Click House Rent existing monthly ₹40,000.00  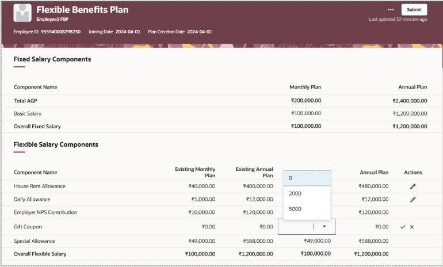click(202, 186)
